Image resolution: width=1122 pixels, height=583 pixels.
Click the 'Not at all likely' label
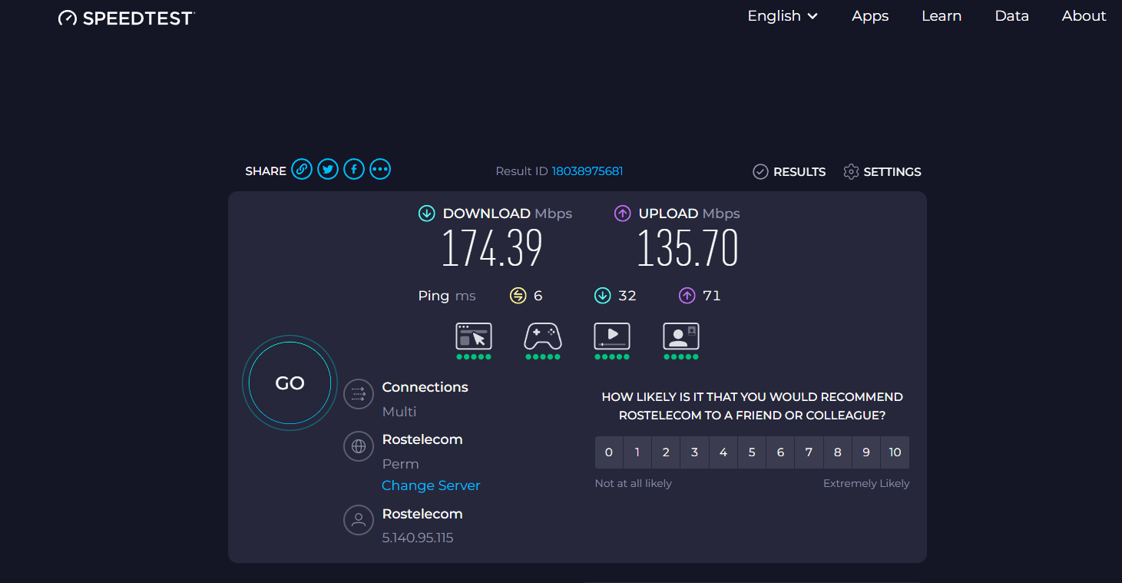point(634,483)
